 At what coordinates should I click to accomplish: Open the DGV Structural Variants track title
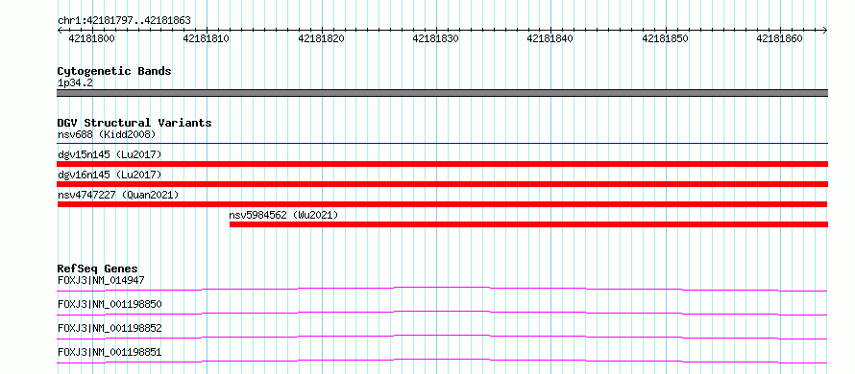134,123
